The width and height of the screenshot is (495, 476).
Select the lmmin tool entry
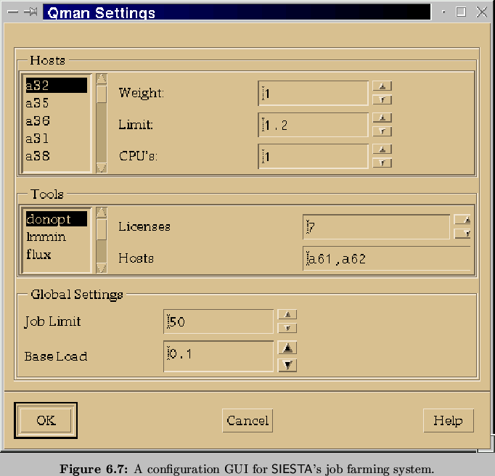56,237
